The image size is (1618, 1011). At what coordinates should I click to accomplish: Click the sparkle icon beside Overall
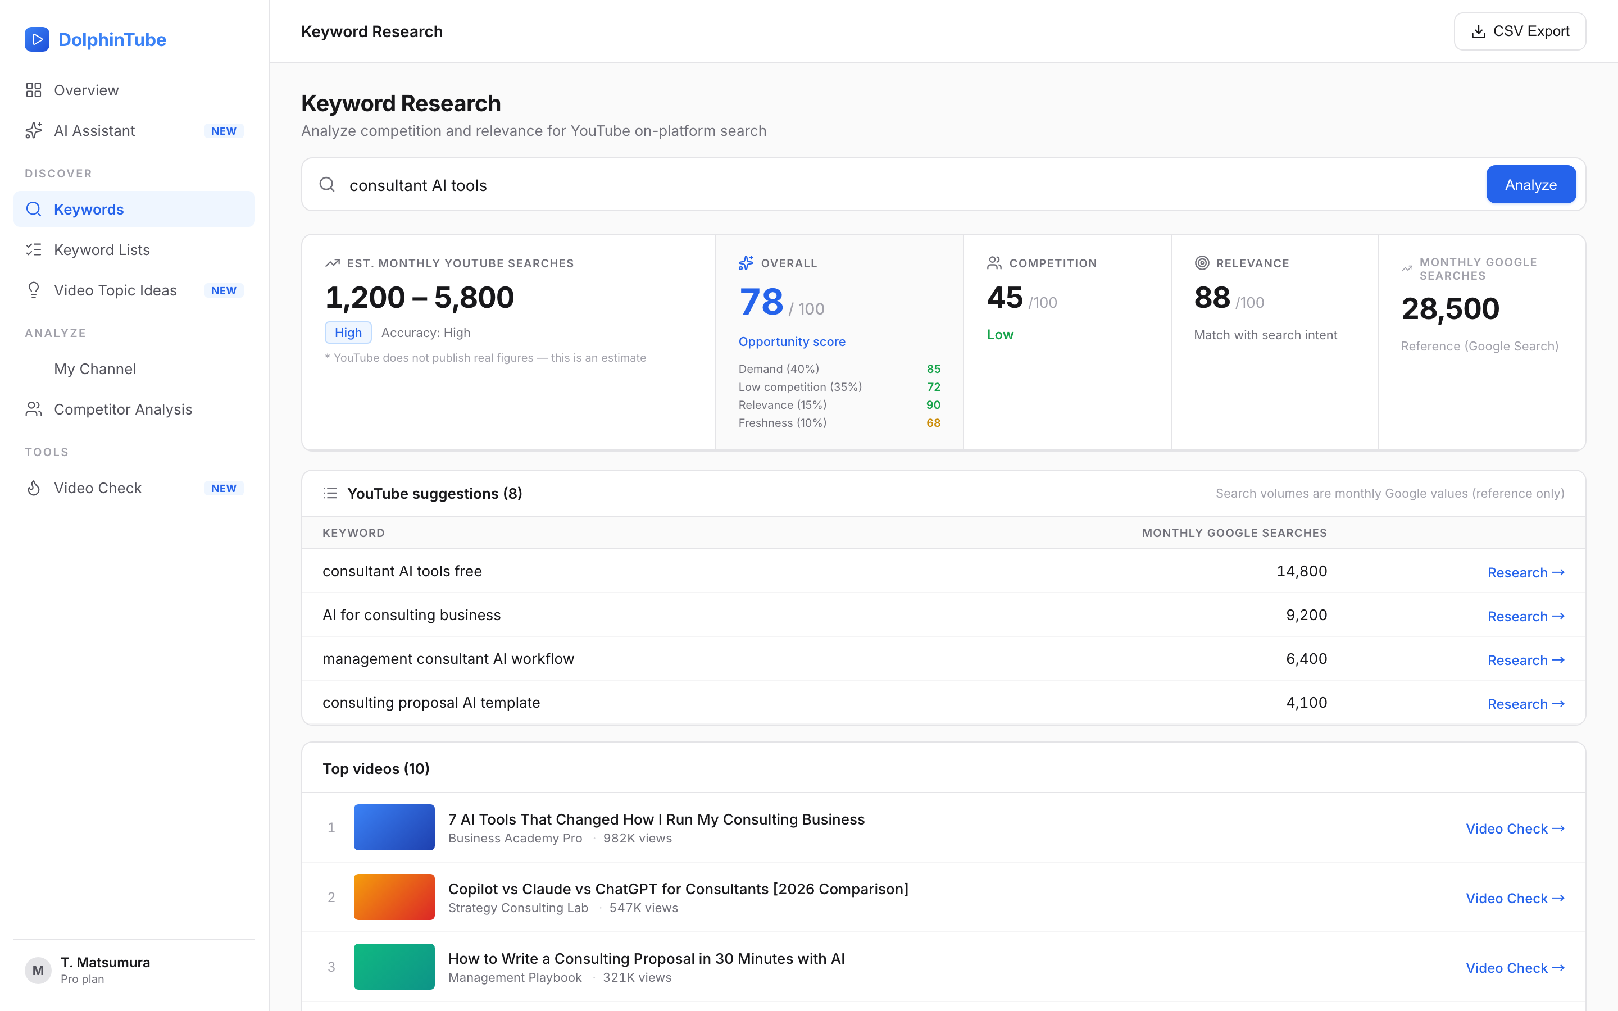coord(746,263)
